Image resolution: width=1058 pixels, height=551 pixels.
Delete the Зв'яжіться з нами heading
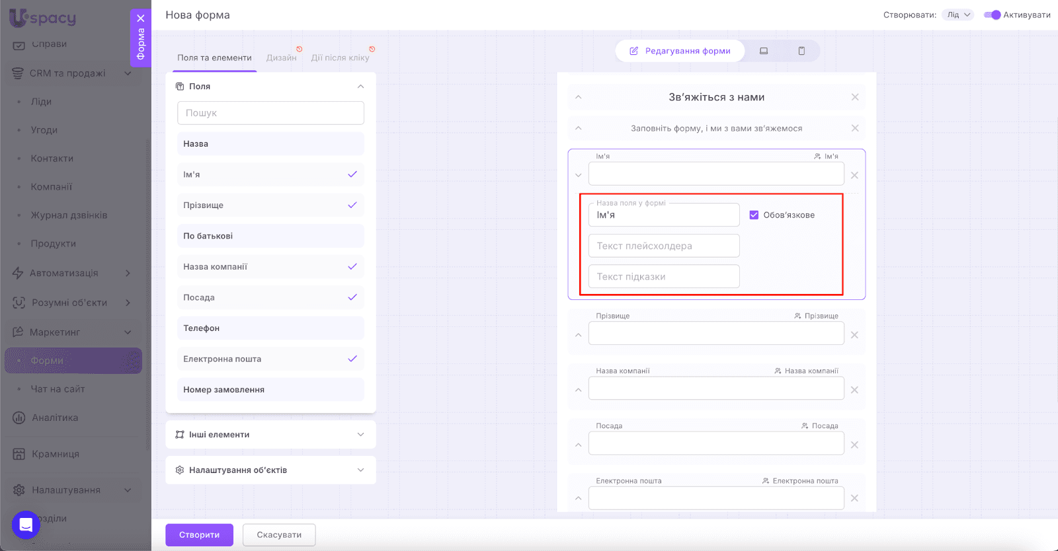tap(855, 97)
